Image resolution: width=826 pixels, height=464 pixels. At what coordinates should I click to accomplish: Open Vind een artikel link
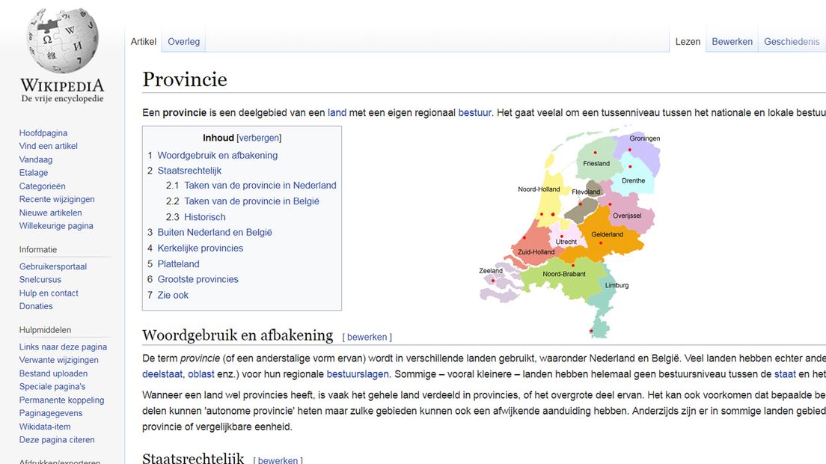[x=49, y=146]
